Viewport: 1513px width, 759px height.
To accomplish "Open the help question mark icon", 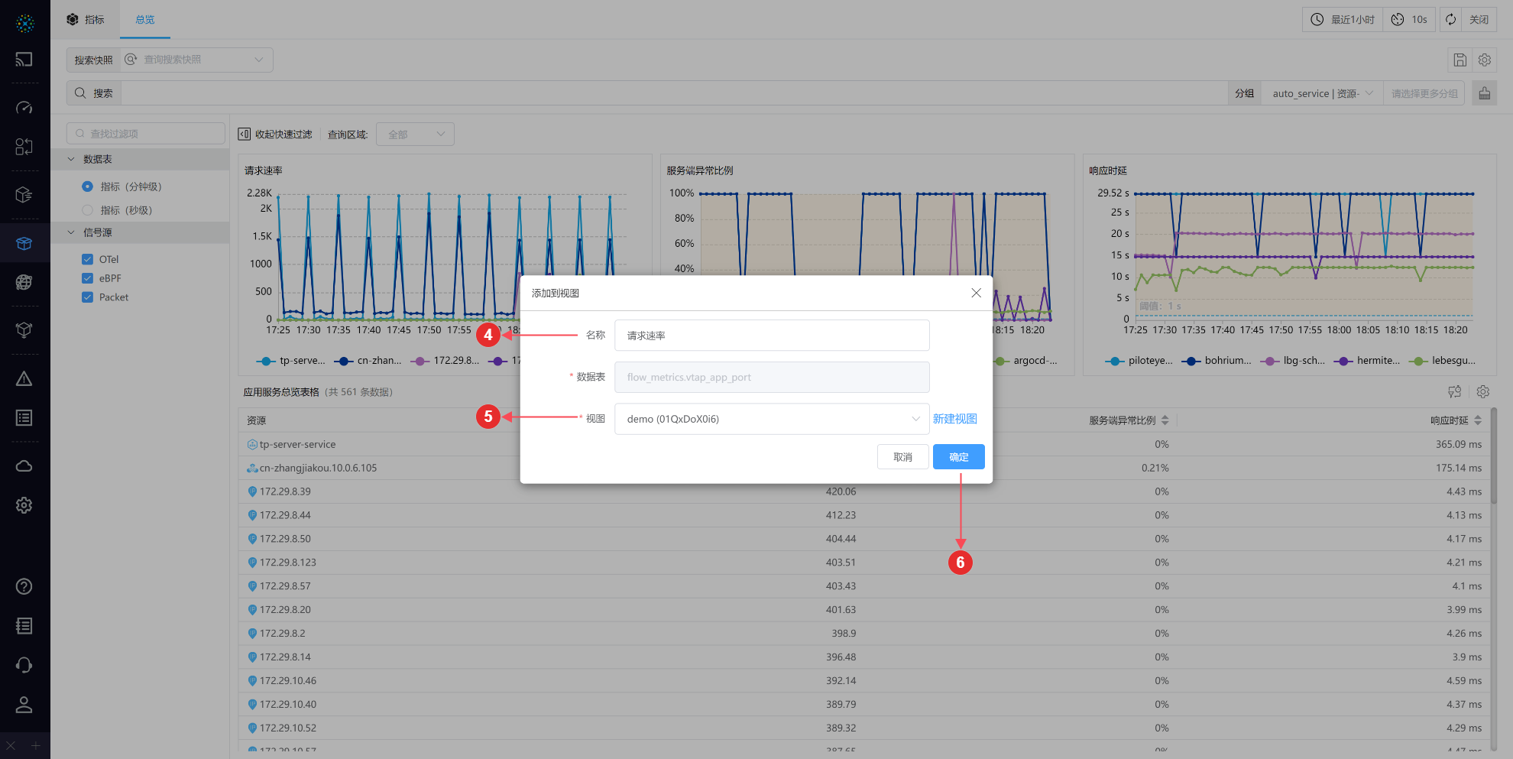I will click(24, 586).
